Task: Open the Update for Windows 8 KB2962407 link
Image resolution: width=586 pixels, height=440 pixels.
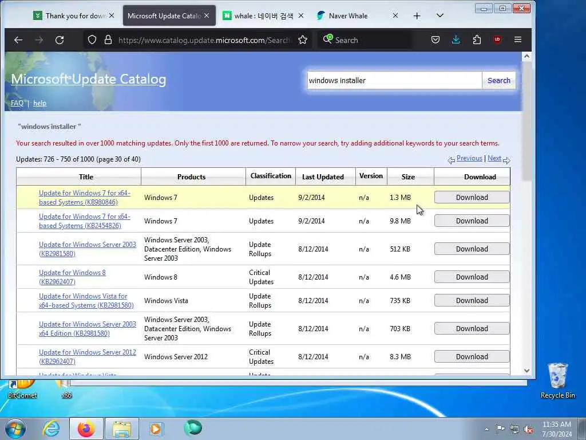Action: [x=72, y=277]
